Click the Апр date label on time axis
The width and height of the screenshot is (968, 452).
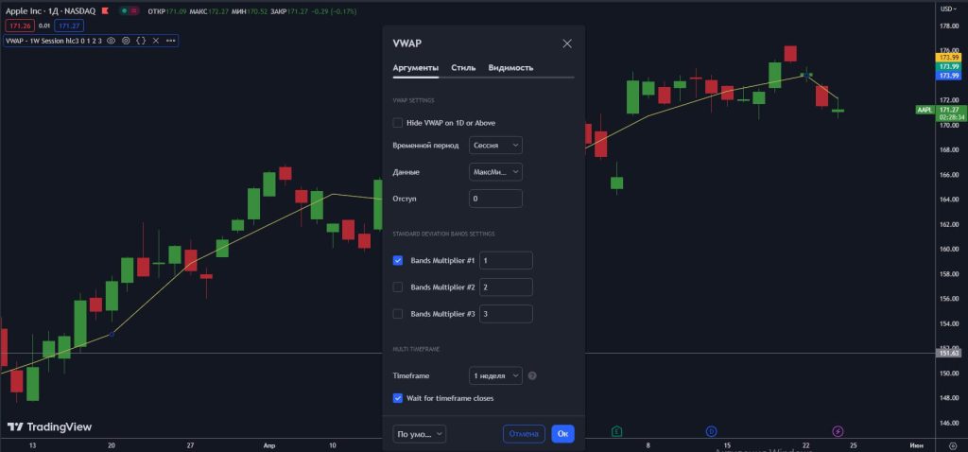tap(268, 445)
